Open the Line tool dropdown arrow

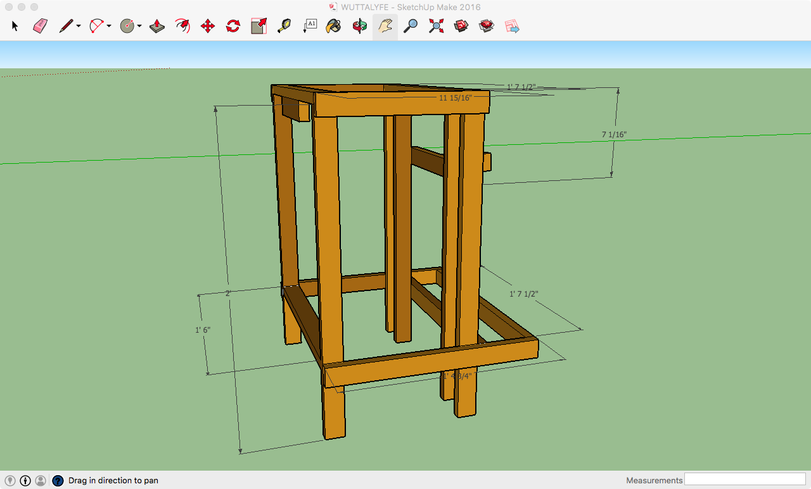[79, 27]
